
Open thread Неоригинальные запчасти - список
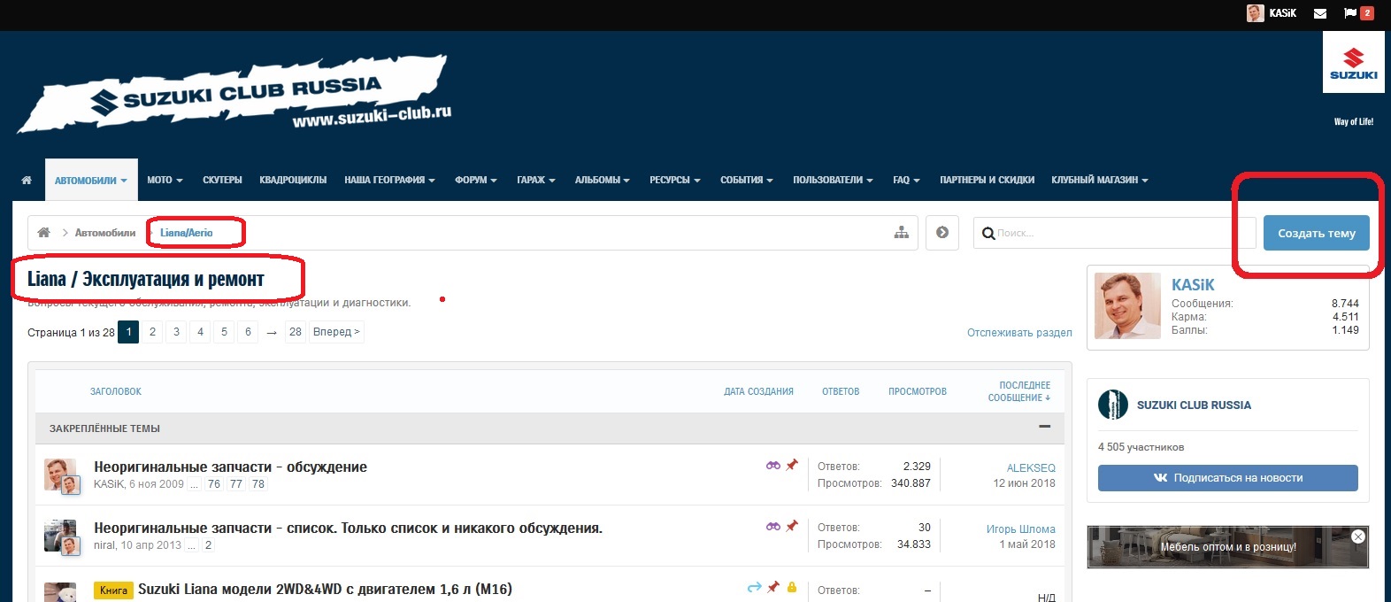tap(348, 528)
